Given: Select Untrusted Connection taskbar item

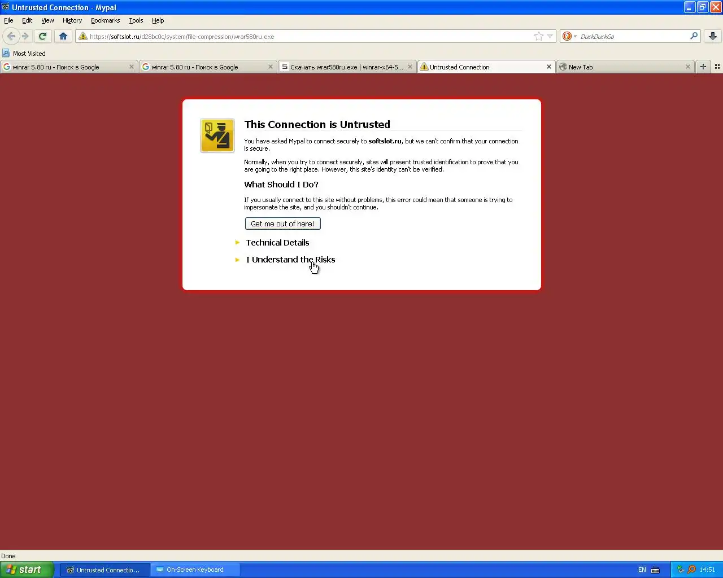Looking at the screenshot, I should click(104, 570).
